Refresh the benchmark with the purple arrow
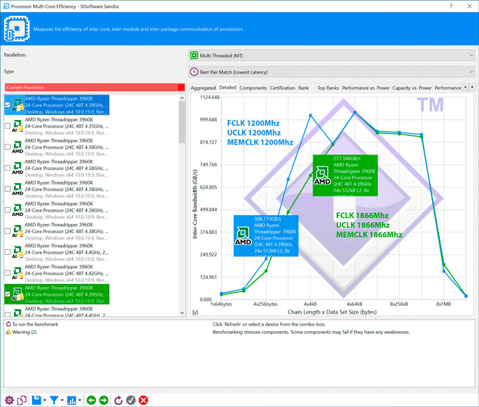The height and width of the screenshot is (407, 479). [118, 400]
